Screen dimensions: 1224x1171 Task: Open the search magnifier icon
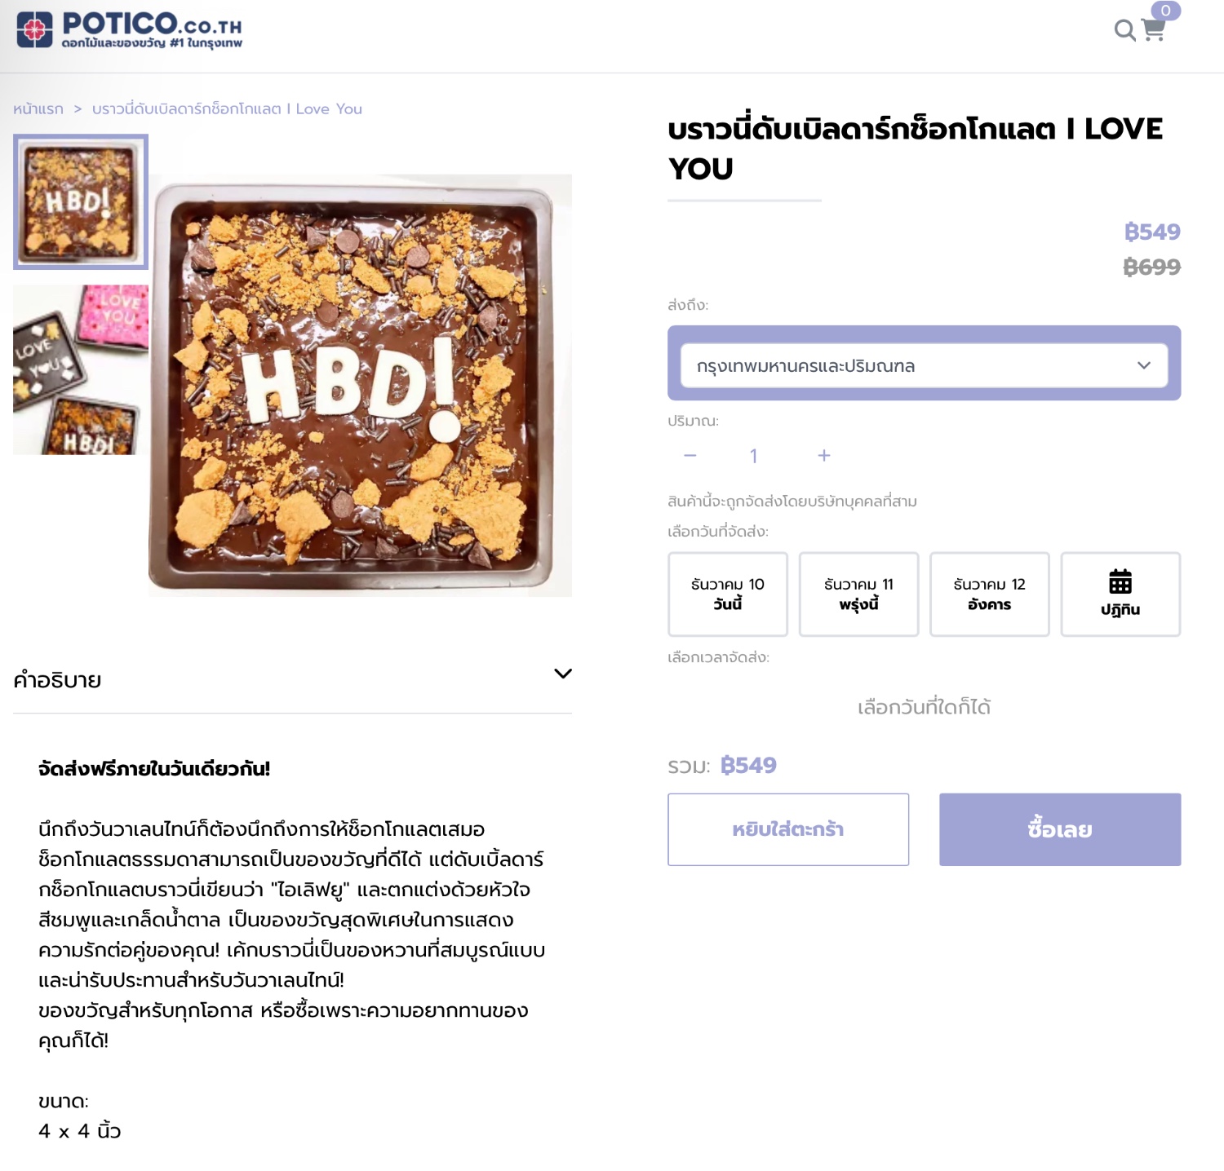(1124, 30)
